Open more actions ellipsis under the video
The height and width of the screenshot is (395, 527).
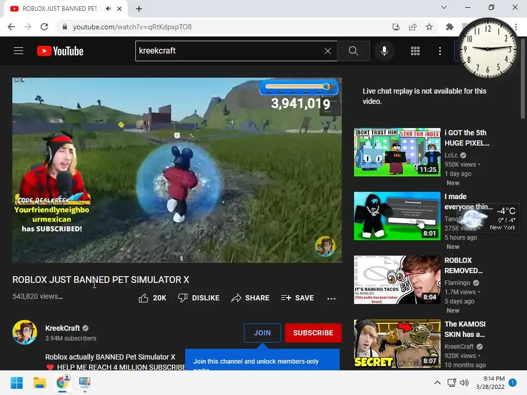click(331, 298)
